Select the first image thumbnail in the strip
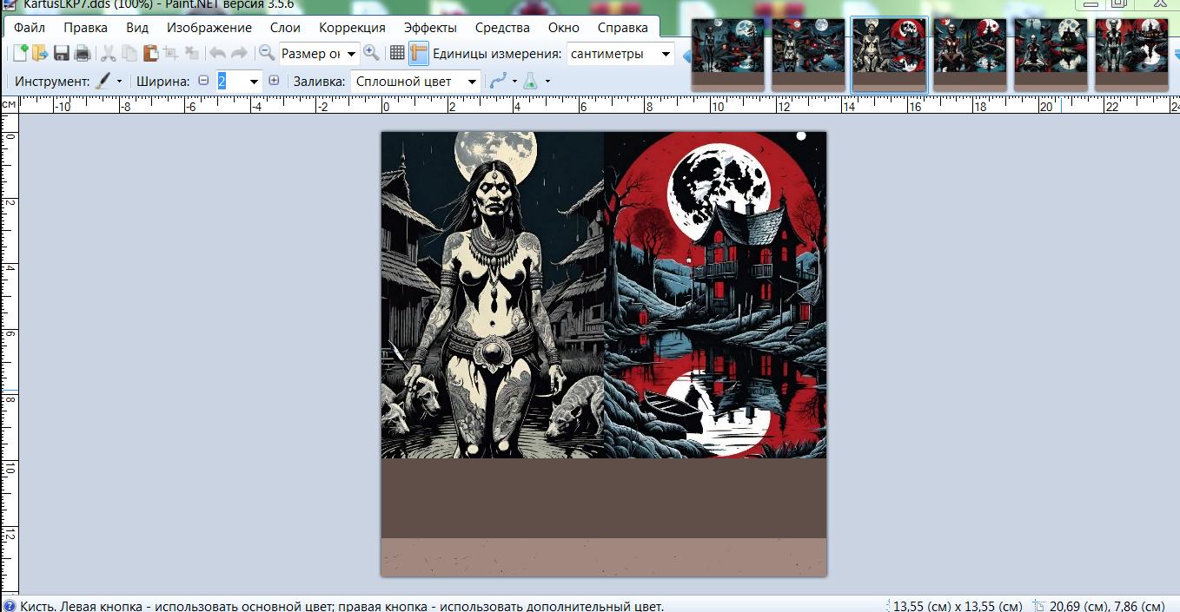 click(x=727, y=52)
